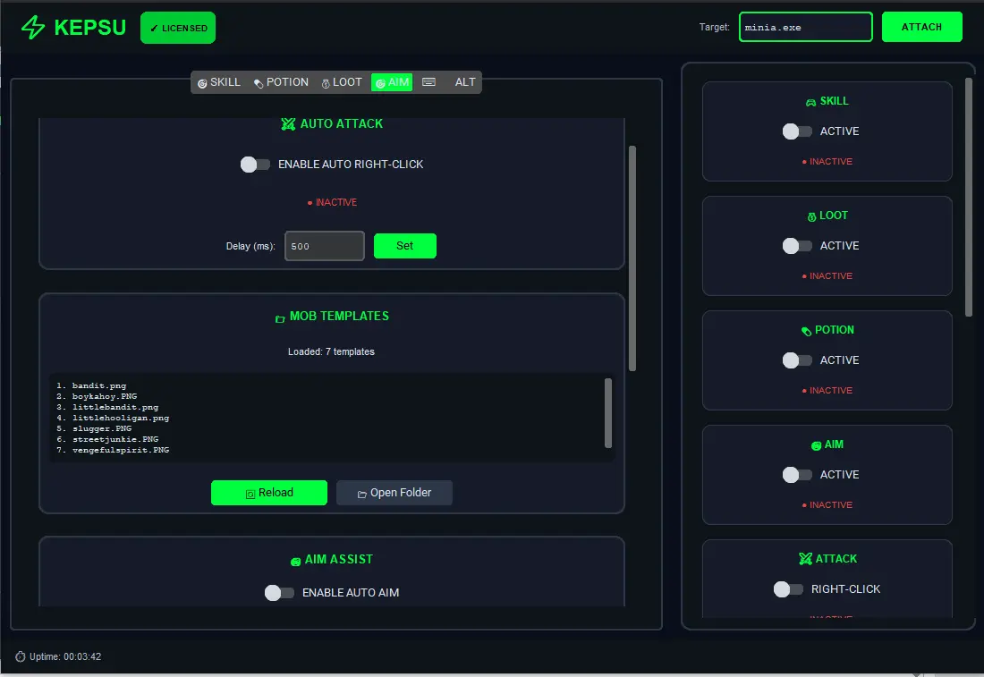Click the Loaded: 7 templates text
The width and height of the screenshot is (984, 677).
[x=331, y=352]
